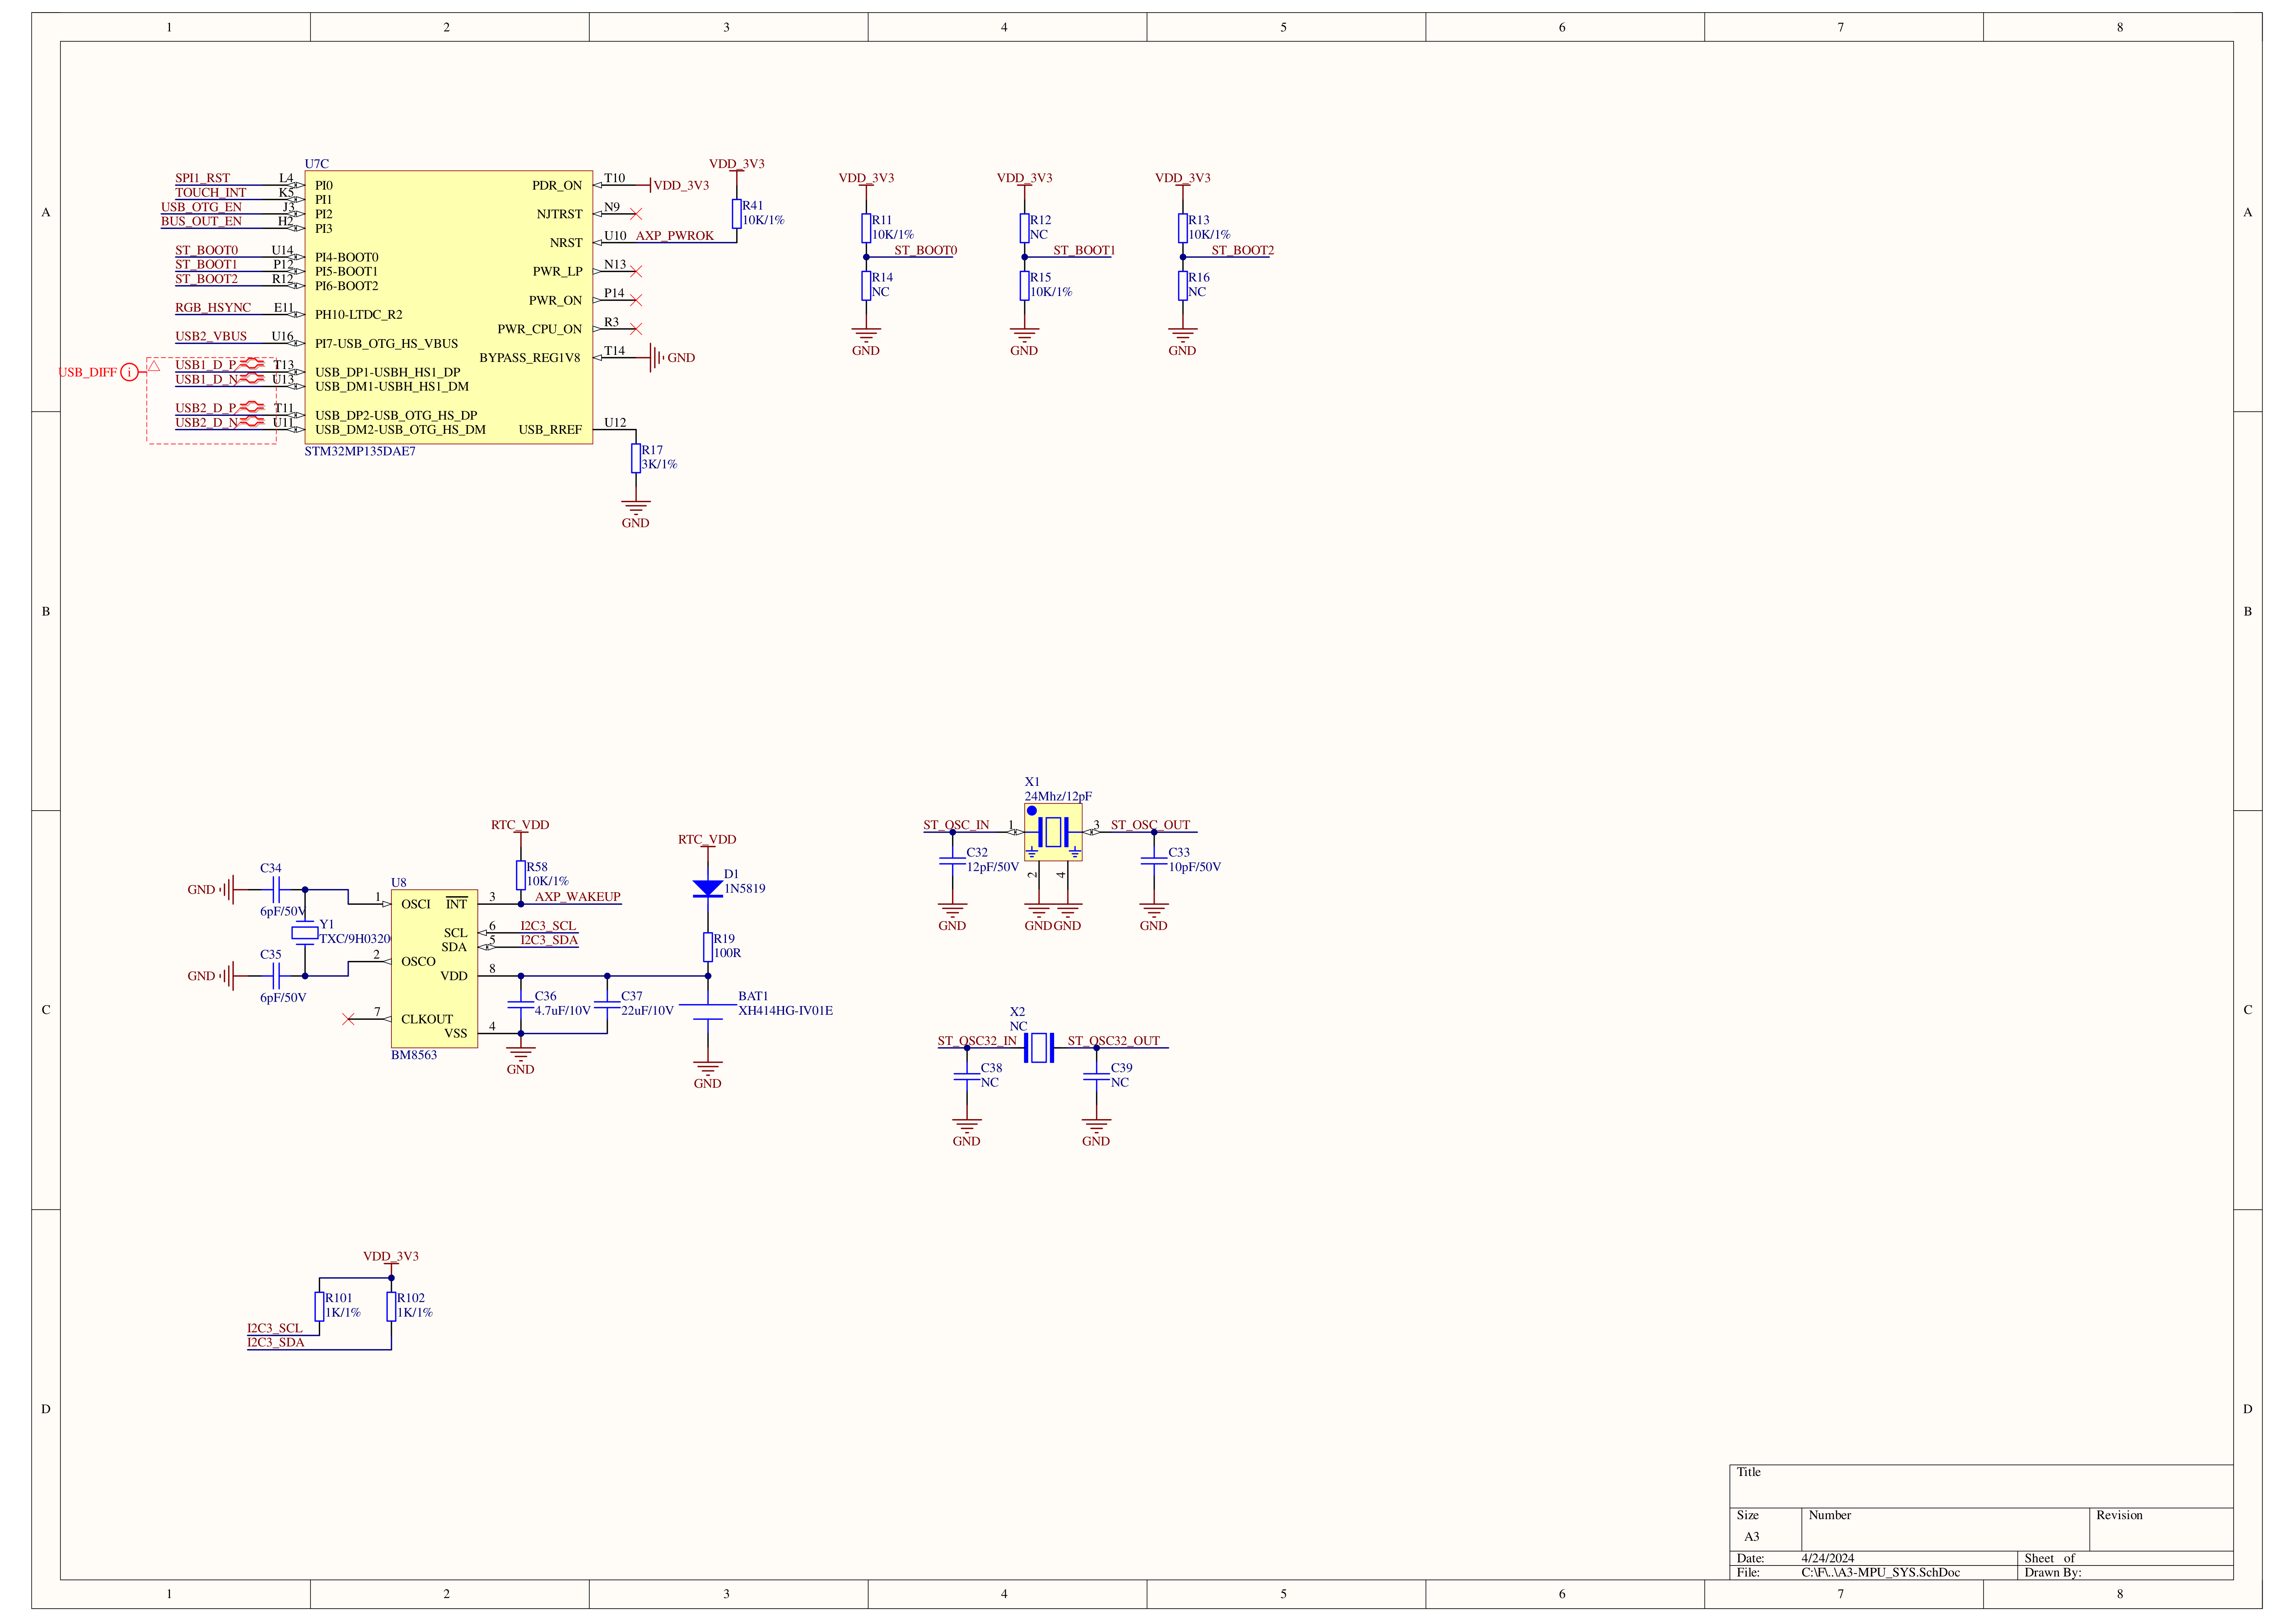Select the TXC/9H0320 crystal part text
This screenshot has width=2296, height=1622.
click(x=355, y=939)
